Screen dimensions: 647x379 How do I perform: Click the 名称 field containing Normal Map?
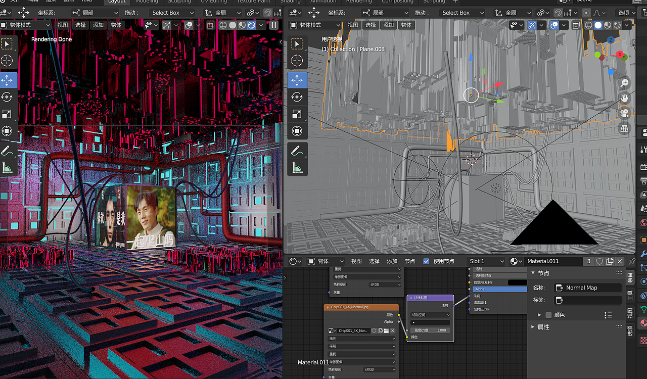click(588, 288)
